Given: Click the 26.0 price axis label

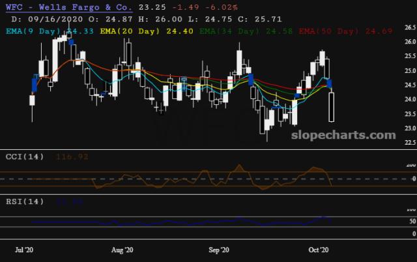Looking at the screenshot, I should (x=410, y=42).
